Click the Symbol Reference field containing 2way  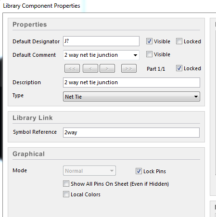[131, 132]
